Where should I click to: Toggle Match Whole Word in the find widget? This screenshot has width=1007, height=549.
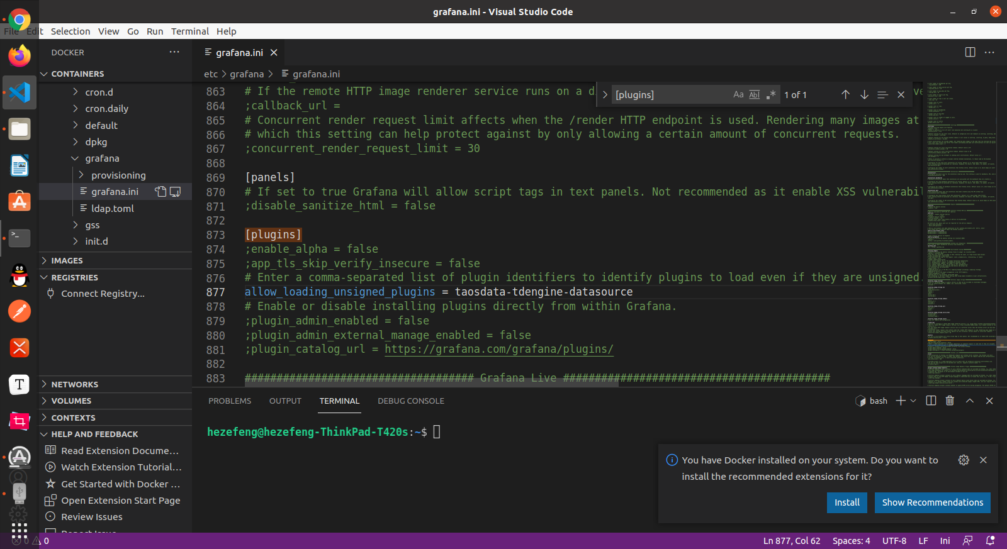754,94
